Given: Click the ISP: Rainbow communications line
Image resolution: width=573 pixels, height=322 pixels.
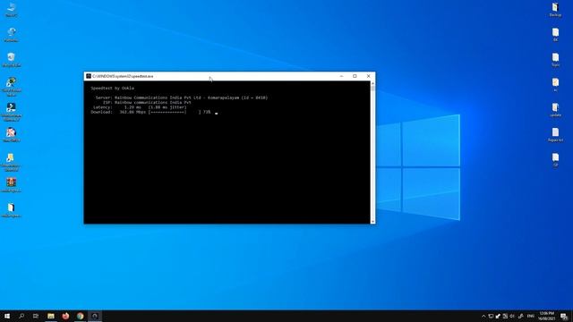Looking at the screenshot, I should click(x=147, y=103).
